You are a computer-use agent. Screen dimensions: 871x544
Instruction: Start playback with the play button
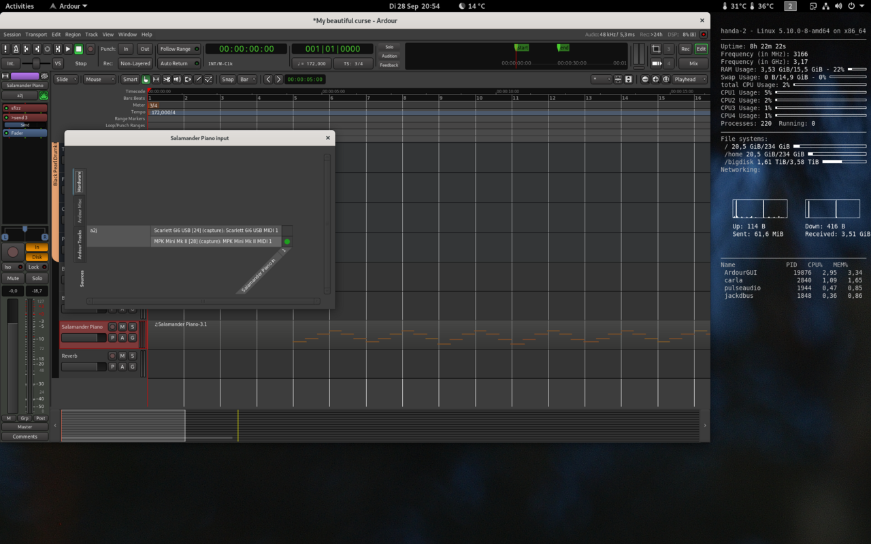coord(68,49)
